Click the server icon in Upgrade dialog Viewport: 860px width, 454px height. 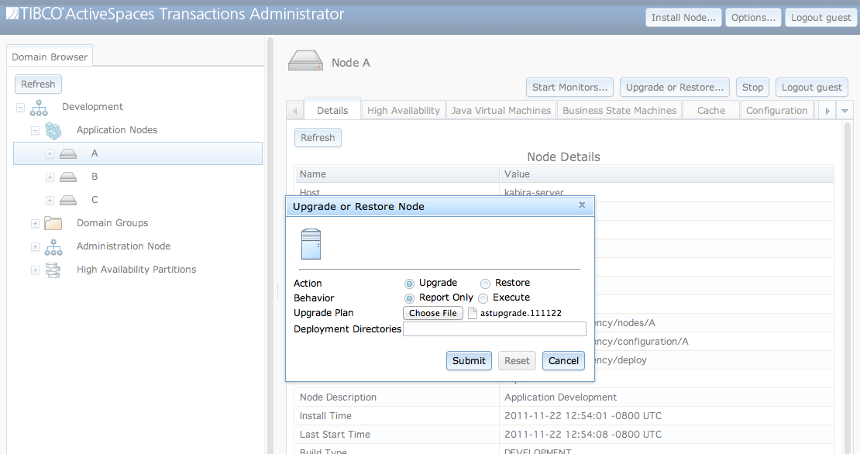click(x=311, y=244)
